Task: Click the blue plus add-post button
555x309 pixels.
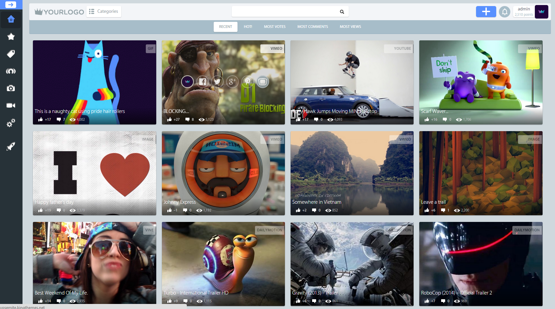Action: click(x=486, y=12)
